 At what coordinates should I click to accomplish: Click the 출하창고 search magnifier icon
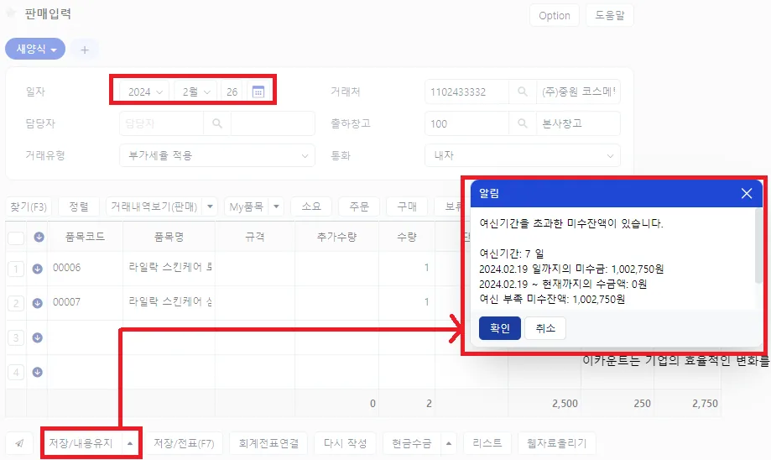522,123
